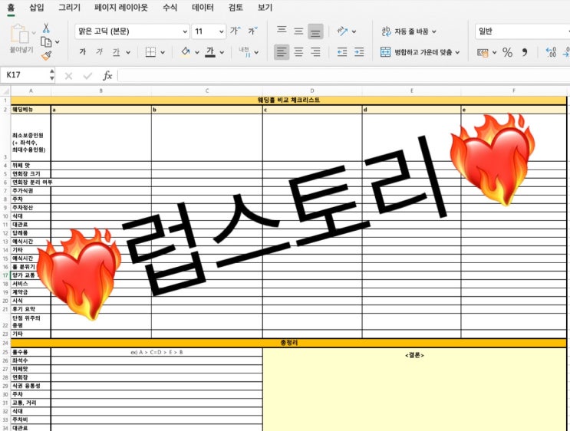Toggle Bold formatting (가)
Screen dimensions: 570x431
[x=83, y=52]
